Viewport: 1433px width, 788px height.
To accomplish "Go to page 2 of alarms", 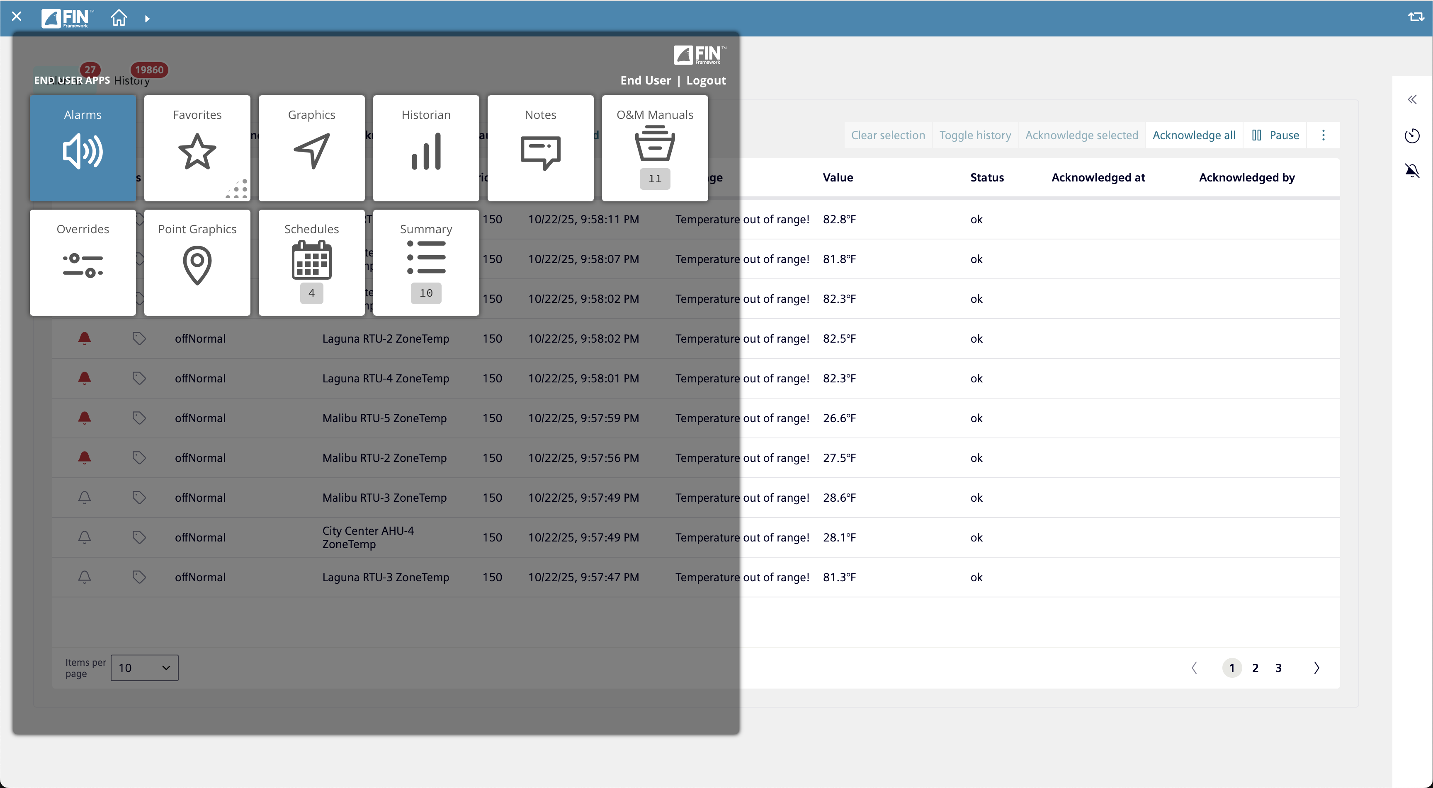I will (x=1255, y=667).
